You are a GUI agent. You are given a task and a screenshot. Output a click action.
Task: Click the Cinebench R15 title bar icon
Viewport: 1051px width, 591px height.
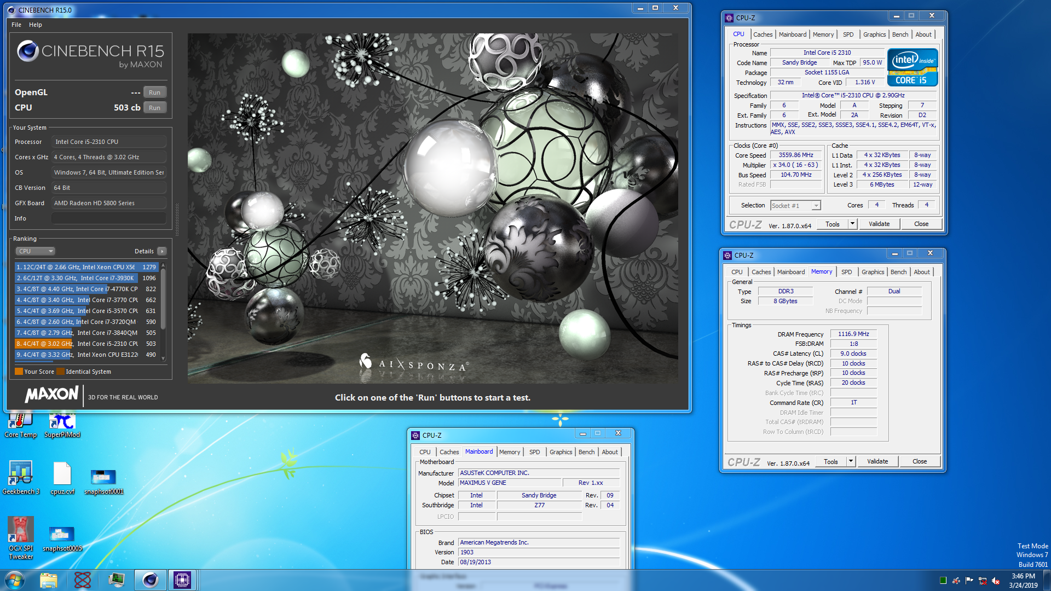click(x=11, y=10)
